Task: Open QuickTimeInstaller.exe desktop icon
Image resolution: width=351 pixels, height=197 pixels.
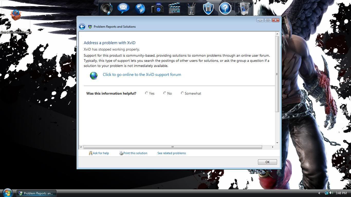Action: tap(16, 17)
